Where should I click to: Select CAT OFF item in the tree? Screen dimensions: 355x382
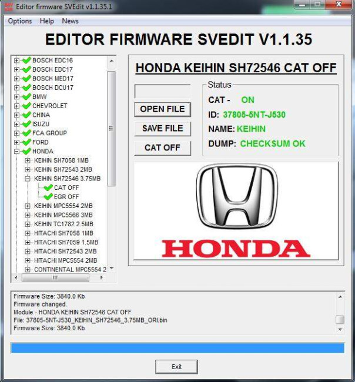pyautogui.click(x=66, y=187)
